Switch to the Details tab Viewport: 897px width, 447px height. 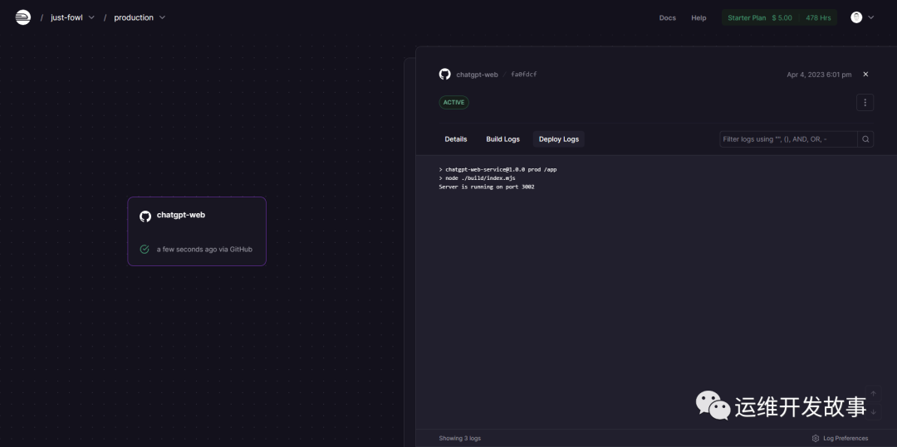(456, 139)
